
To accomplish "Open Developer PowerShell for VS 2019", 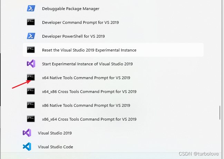I will pyautogui.click(x=113, y=36).
